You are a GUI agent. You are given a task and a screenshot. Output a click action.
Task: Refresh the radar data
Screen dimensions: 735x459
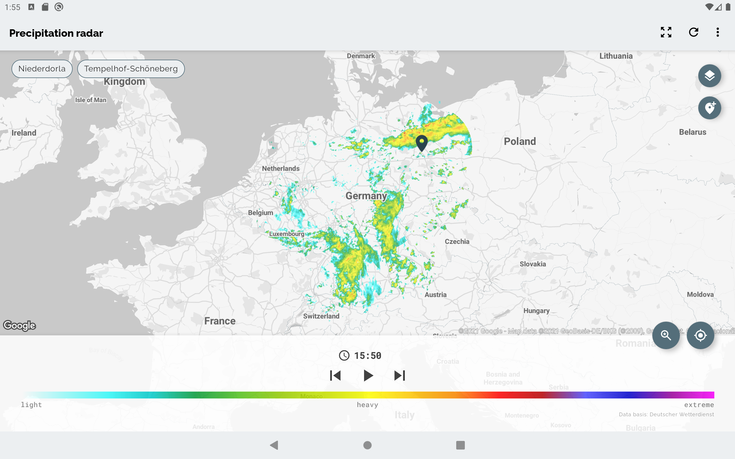[x=693, y=32]
